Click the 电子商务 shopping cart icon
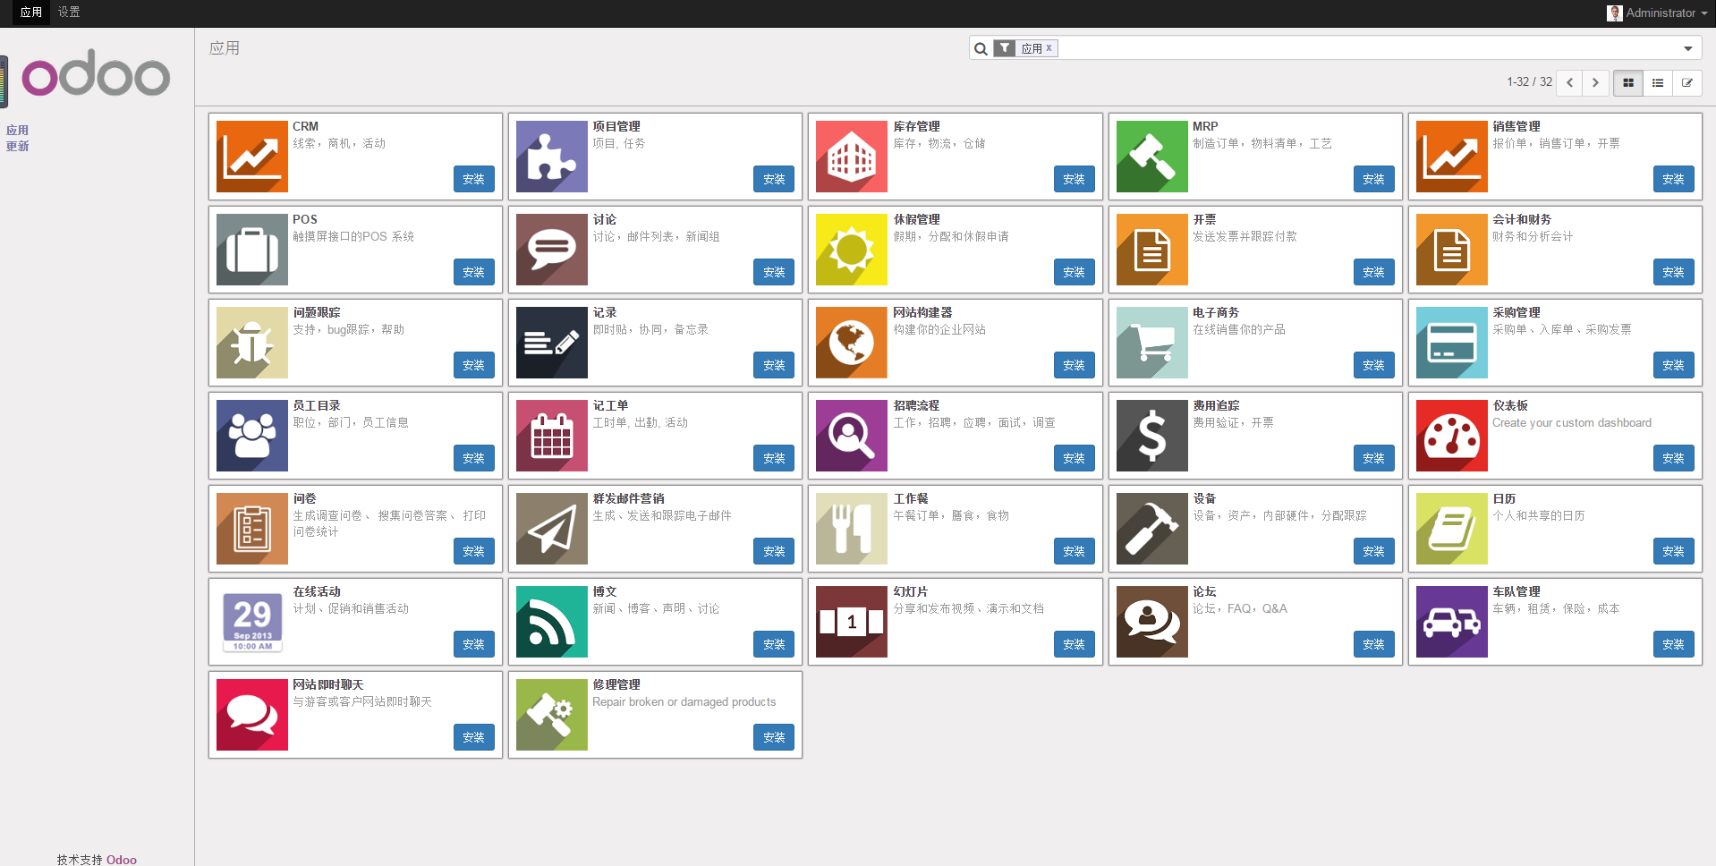Screen dimensions: 1716x866 point(1151,343)
